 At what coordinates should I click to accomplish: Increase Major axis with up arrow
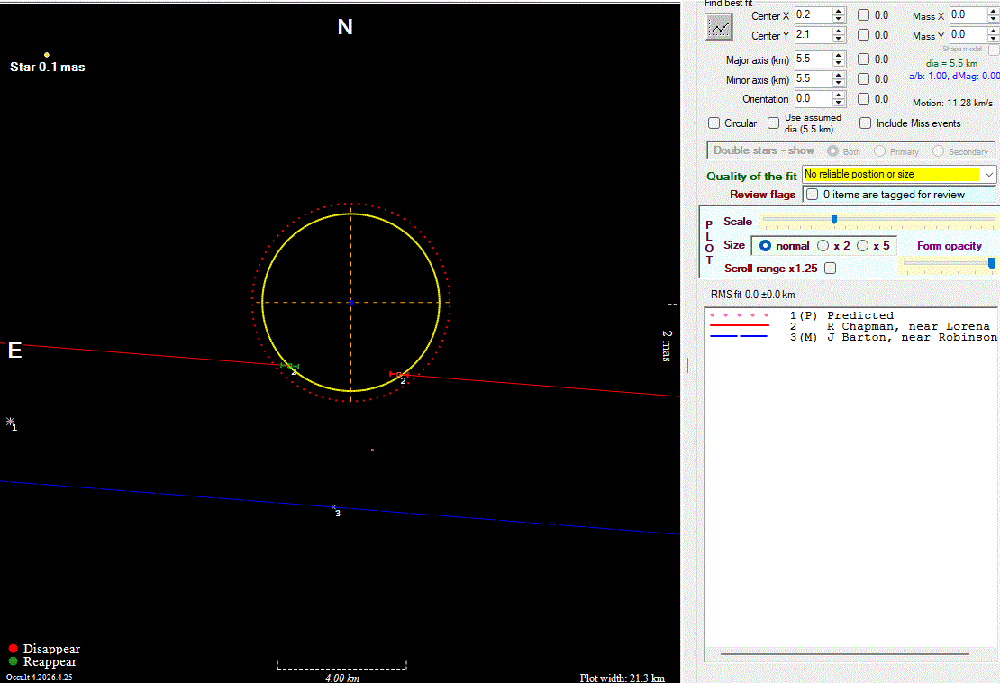pos(840,56)
